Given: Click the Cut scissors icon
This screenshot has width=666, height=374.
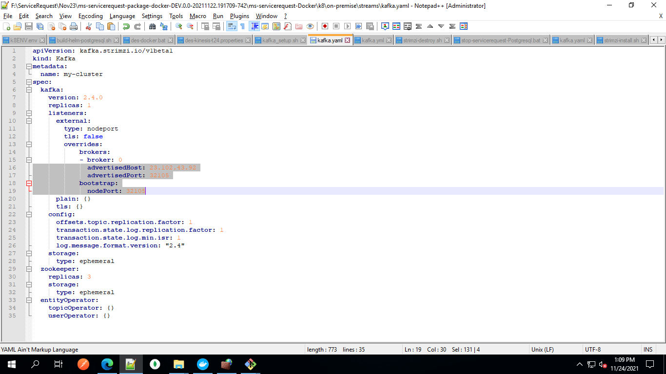Looking at the screenshot, I should 88,26.
